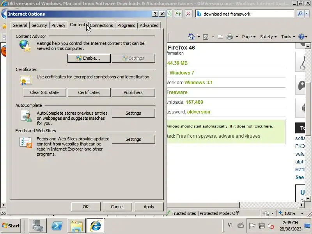
Task: Click the 167,480 downloads count
Action: click(194, 102)
